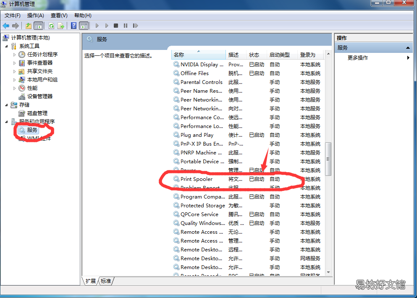Expand the 本地用户和组 node arrow
This screenshot has width=417, height=298.
coord(14,80)
